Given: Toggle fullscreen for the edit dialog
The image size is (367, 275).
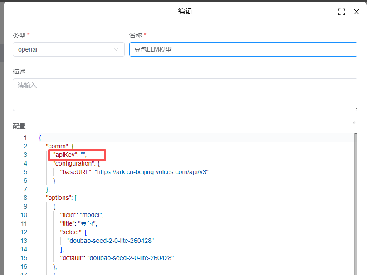Looking at the screenshot, I should coord(342,12).
